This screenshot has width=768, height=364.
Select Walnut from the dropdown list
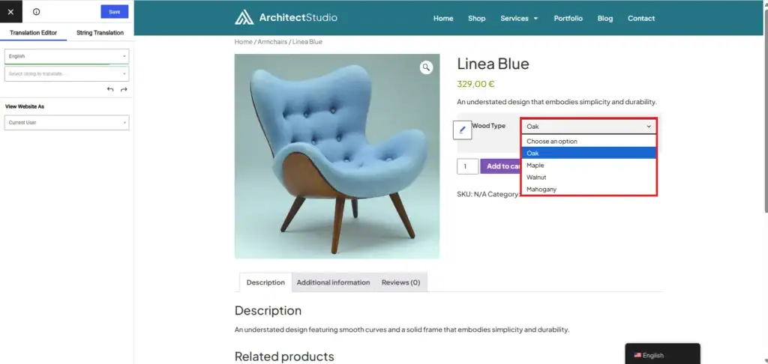click(589, 177)
